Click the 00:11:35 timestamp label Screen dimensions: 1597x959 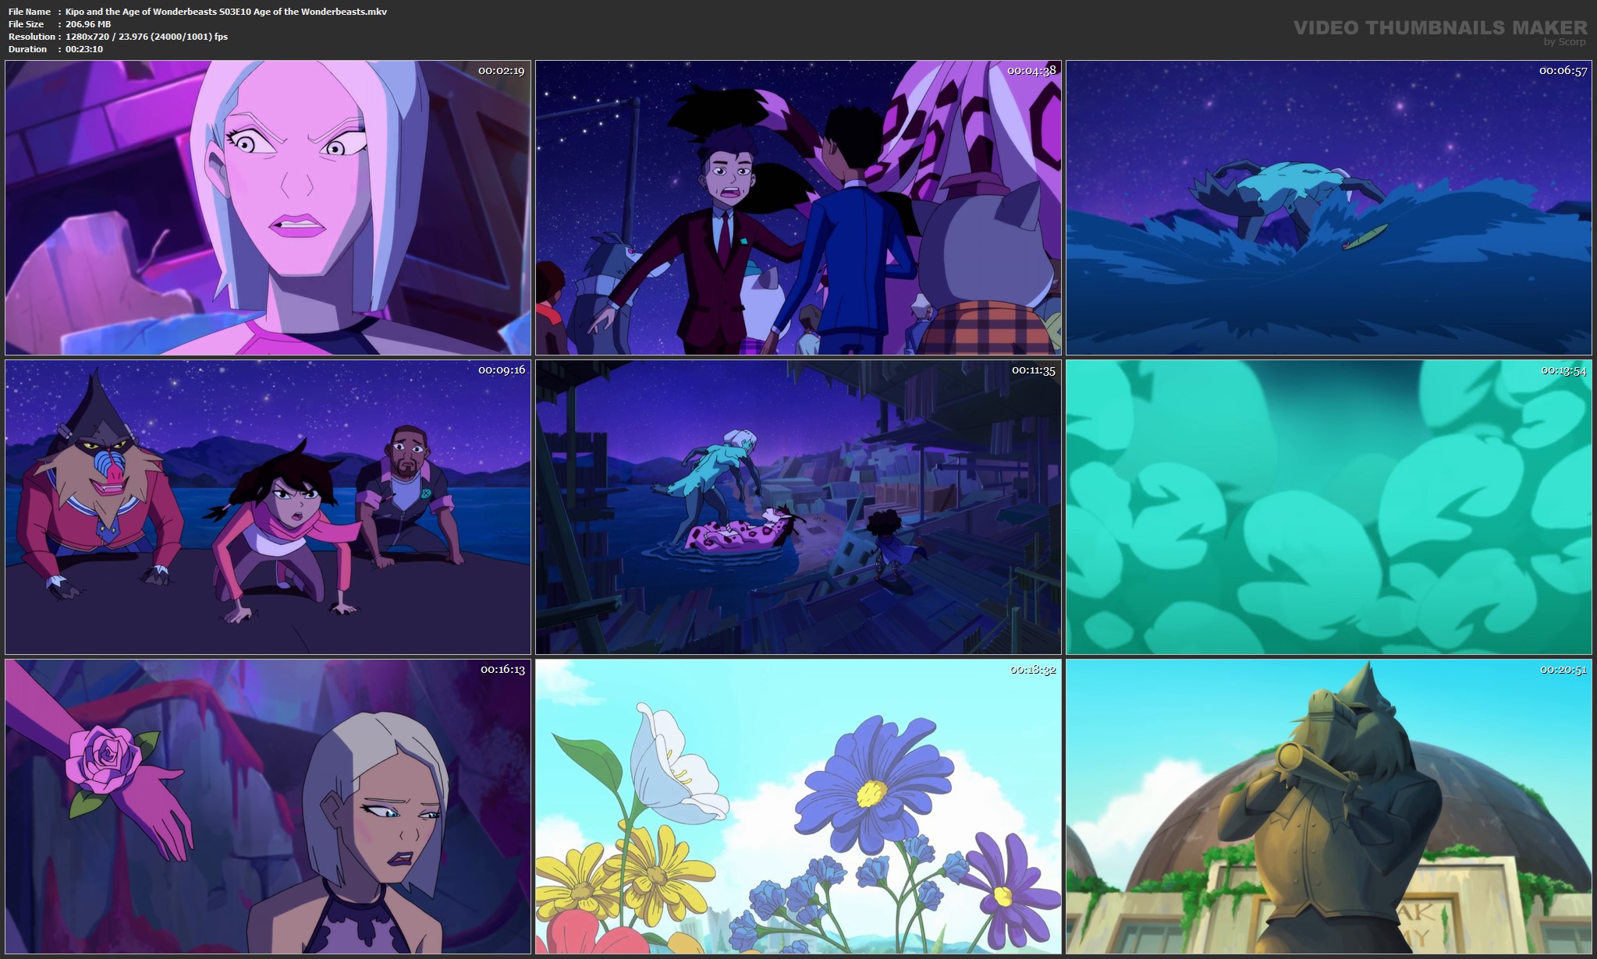(x=1033, y=370)
